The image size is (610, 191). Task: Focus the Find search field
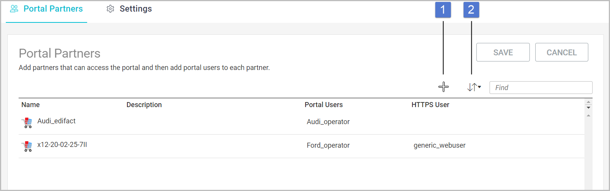(x=541, y=87)
